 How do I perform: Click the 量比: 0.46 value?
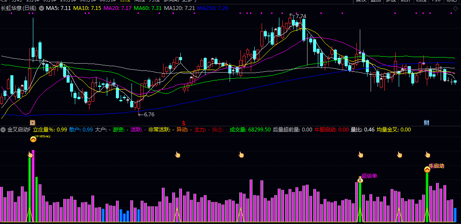[x=362, y=130]
